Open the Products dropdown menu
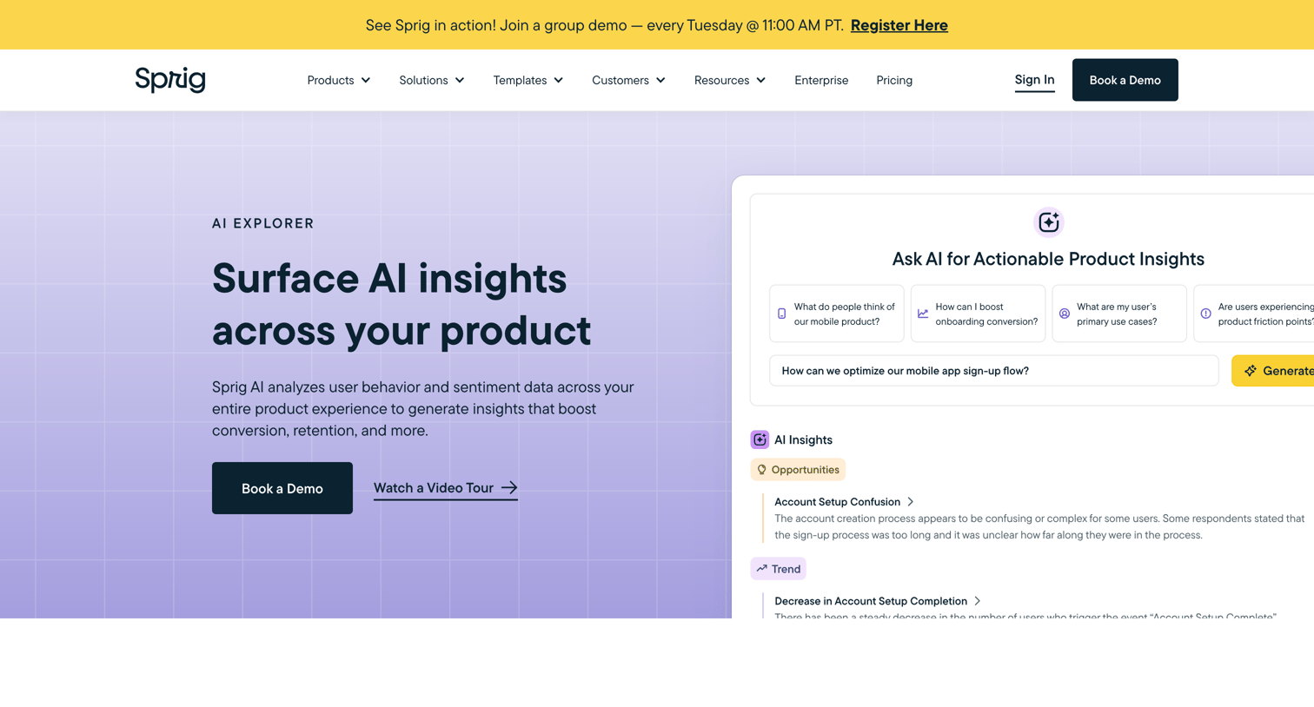 click(x=339, y=80)
